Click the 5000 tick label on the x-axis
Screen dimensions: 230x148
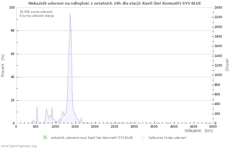pos(213,127)
